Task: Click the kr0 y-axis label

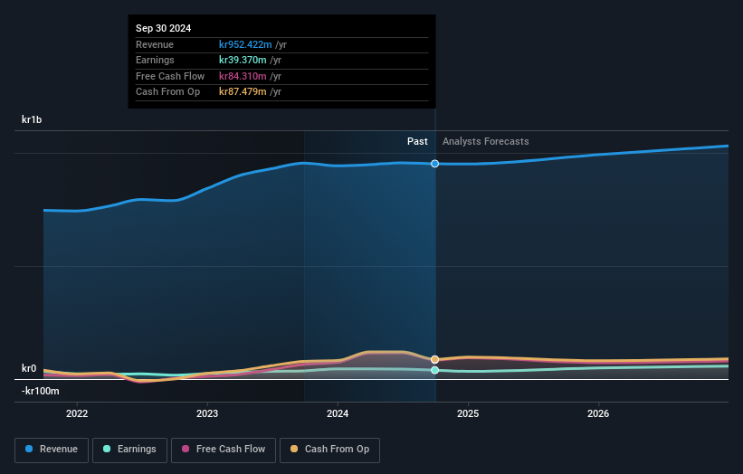Action: [29, 368]
